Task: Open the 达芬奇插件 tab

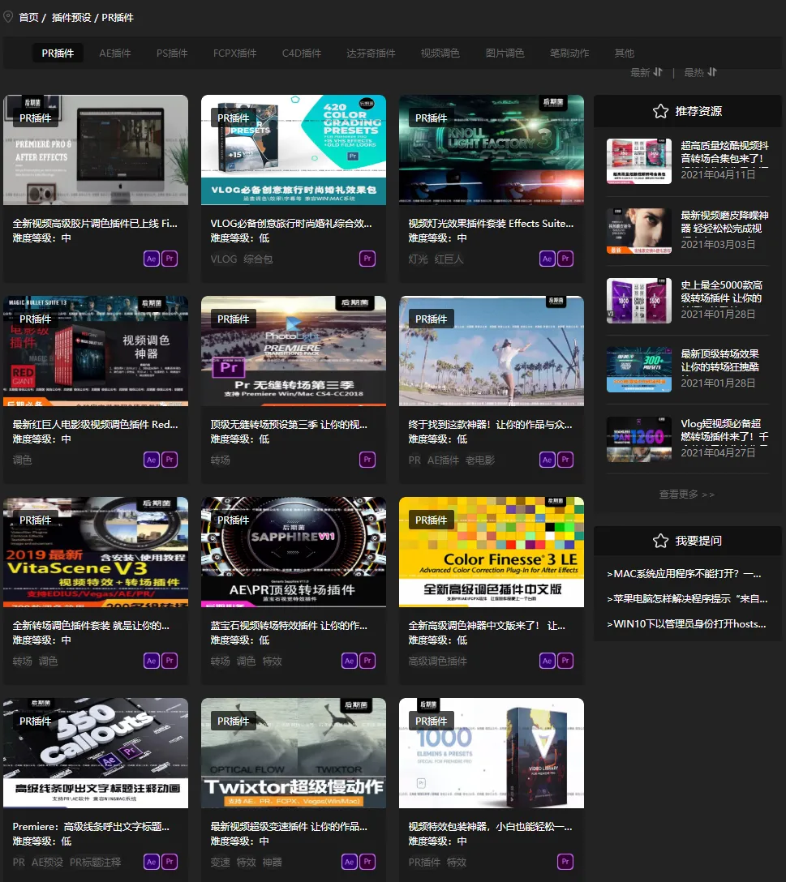Action: point(371,53)
